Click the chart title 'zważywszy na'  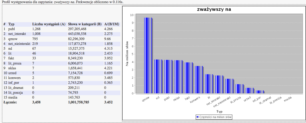pos(214,9)
